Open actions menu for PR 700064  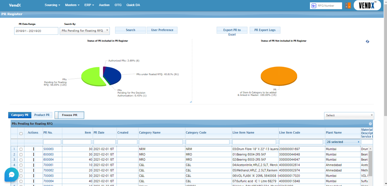click(x=33, y=181)
